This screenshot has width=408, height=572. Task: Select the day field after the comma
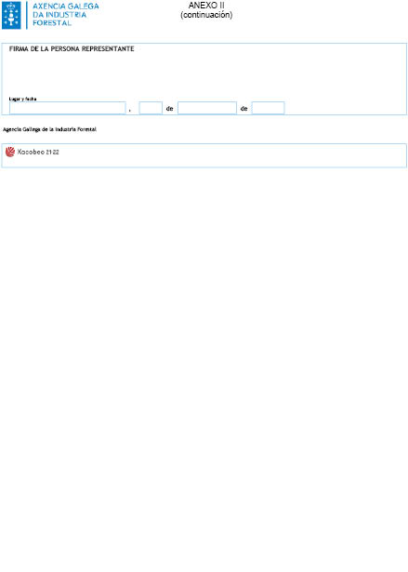(x=151, y=108)
